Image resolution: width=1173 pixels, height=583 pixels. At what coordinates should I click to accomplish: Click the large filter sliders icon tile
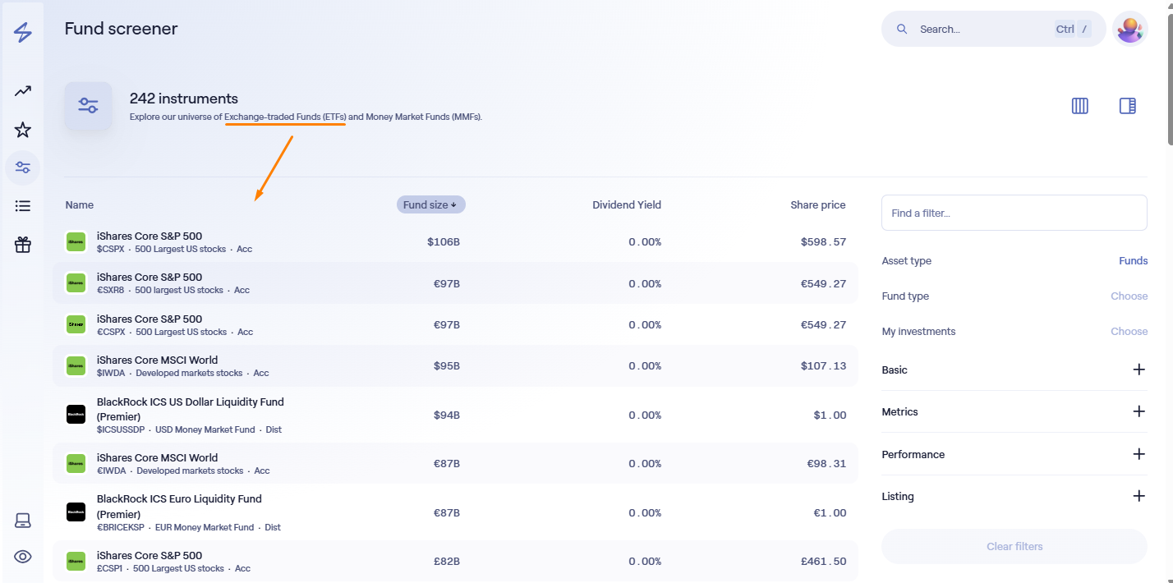[x=88, y=105]
